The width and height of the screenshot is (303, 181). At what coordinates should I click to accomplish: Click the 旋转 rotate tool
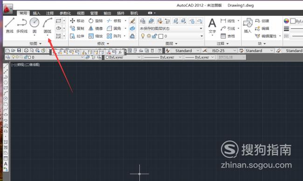pyautogui.click(x=96, y=20)
